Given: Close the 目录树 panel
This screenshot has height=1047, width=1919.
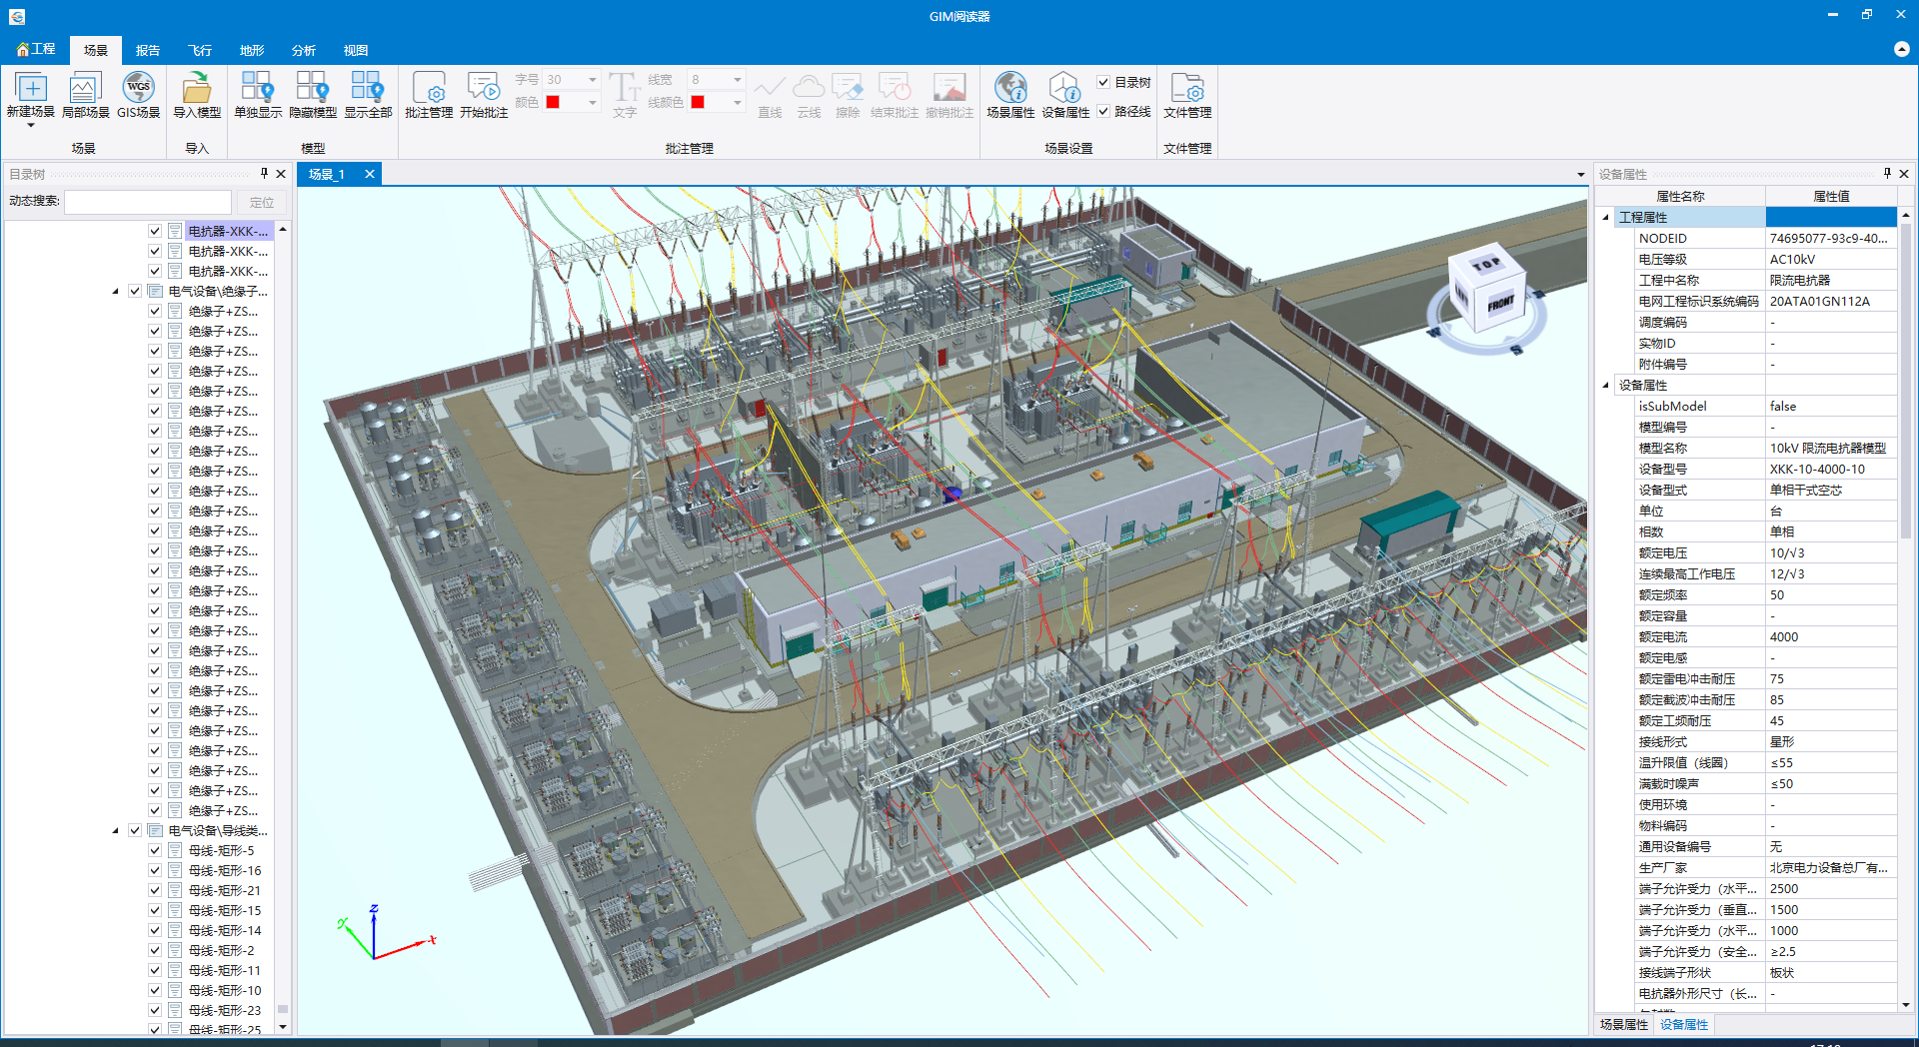Looking at the screenshot, I should [x=281, y=174].
